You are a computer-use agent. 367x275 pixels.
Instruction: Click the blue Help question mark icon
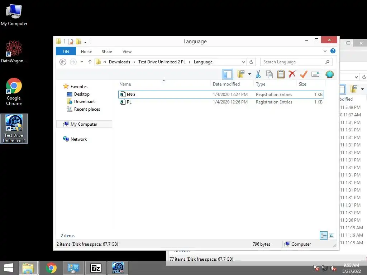click(x=333, y=51)
